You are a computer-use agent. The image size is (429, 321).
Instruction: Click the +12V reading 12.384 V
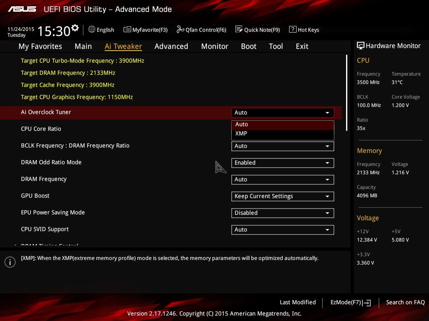(367, 240)
